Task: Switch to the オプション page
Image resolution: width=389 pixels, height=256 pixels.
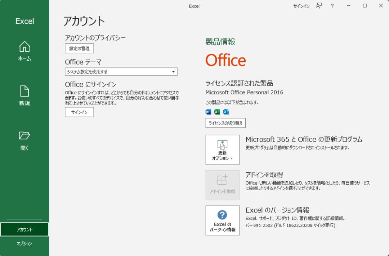Action: click(x=24, y=244)
